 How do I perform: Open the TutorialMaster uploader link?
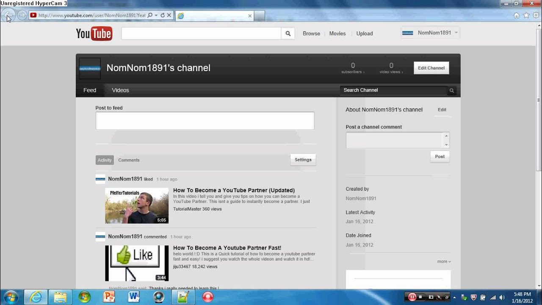coord(187,209)
